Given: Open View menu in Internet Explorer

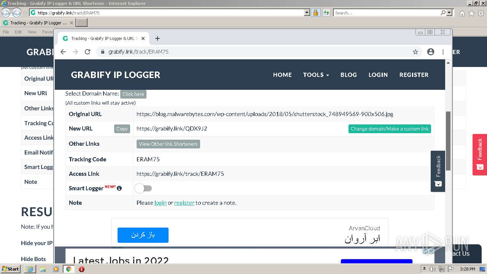Looking at the screenshot, I should pos(32,32).
